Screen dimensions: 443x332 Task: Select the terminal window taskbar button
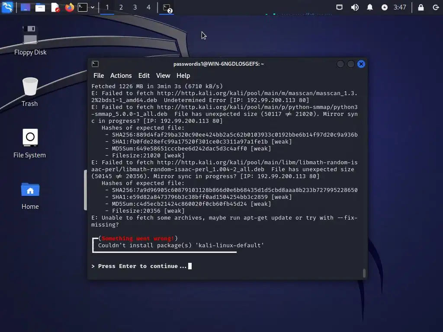tap(167, 8)
